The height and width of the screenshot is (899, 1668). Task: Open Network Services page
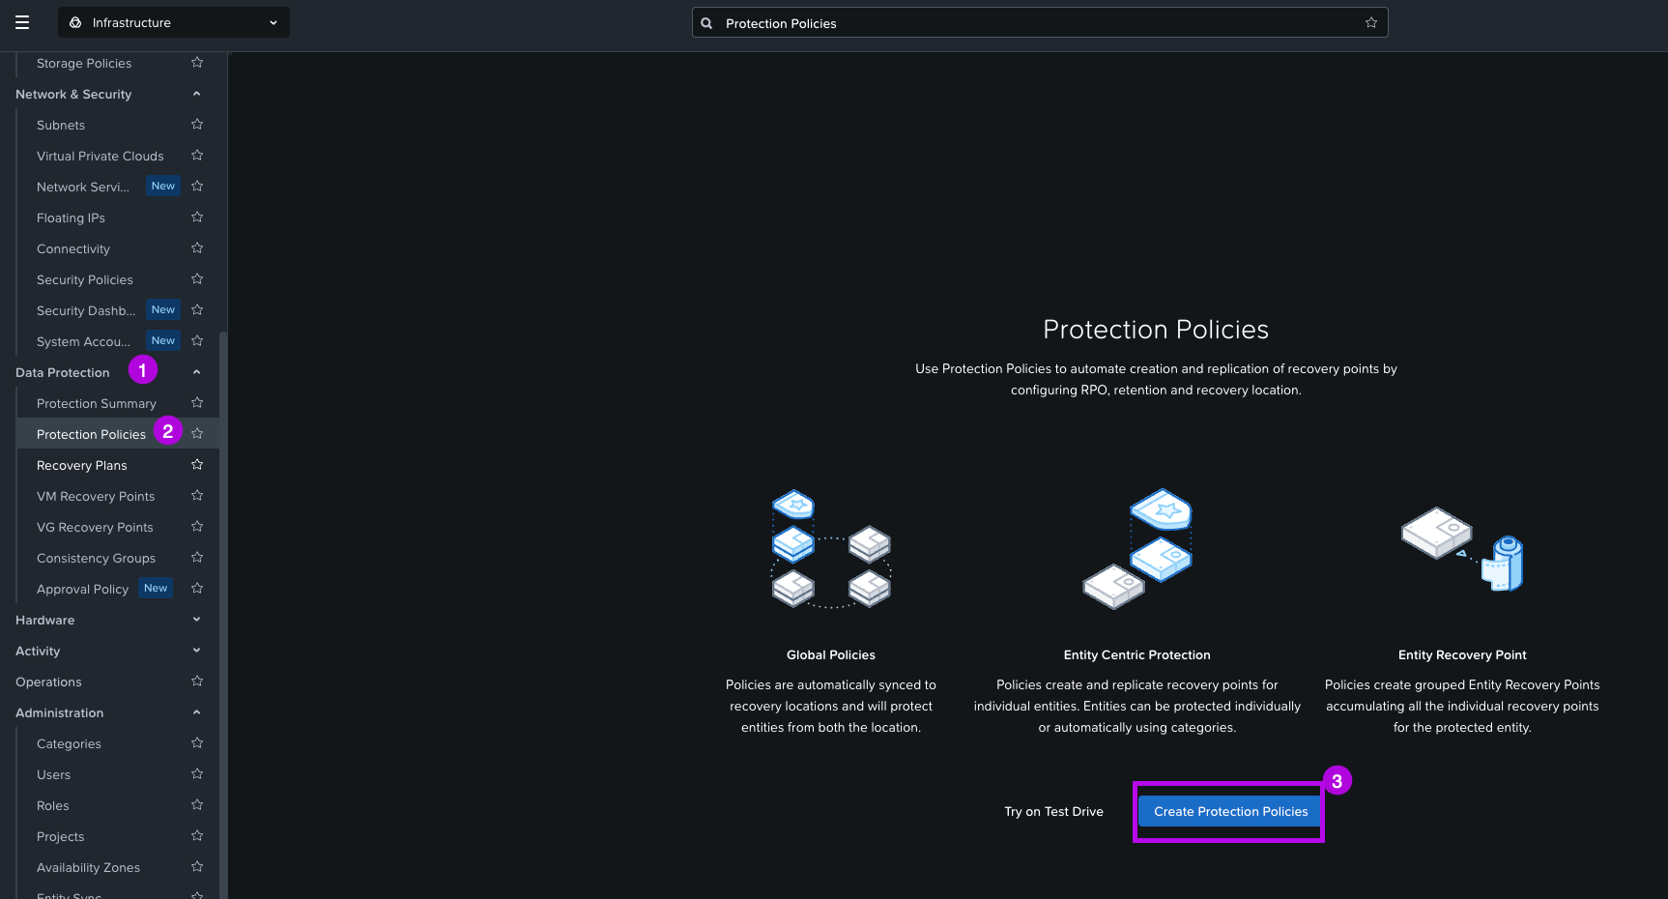[83, 187]
